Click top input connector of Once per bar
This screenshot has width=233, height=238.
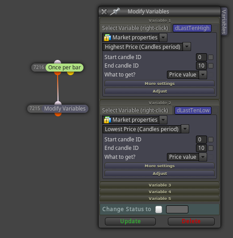[58, 62]
